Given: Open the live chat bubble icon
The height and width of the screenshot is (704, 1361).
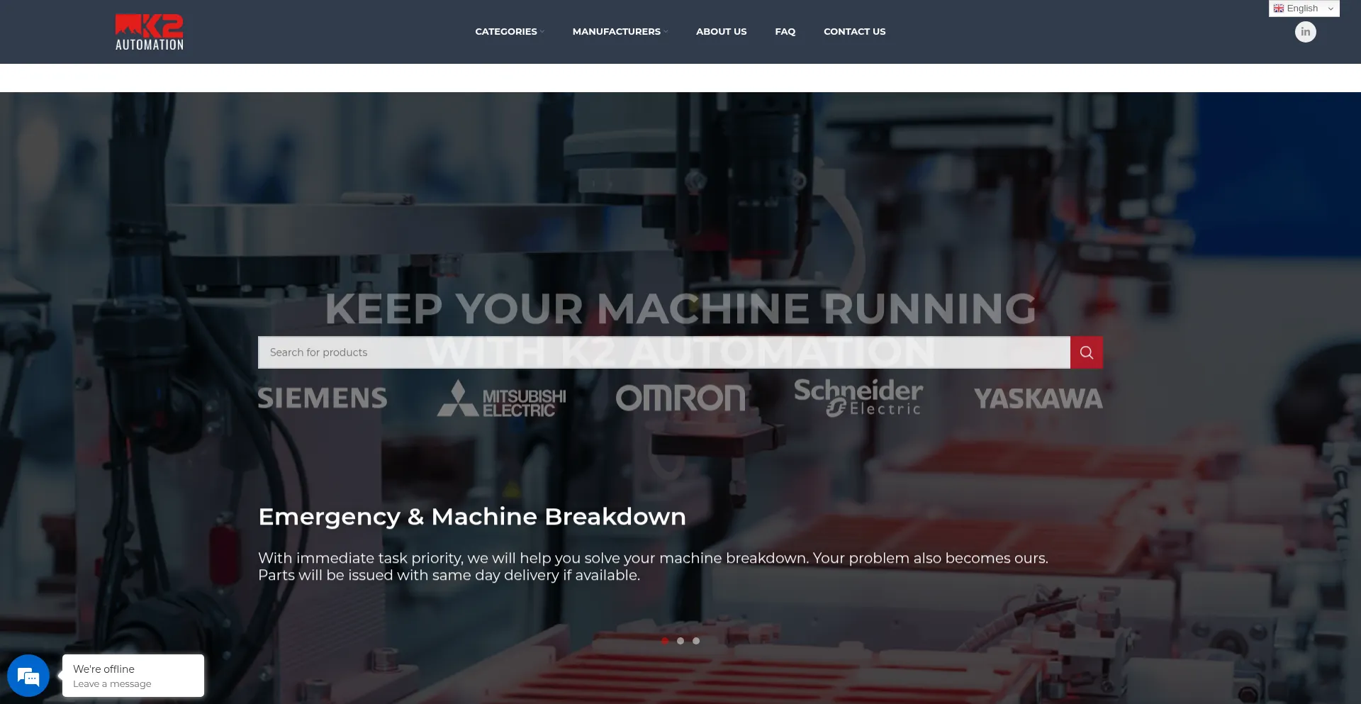Looking at the screenshot, I should pos(28,676).
